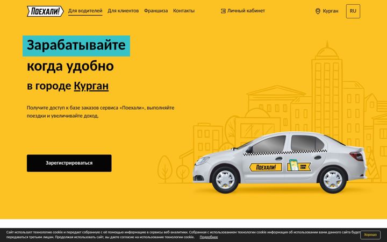This screenshot has height=242, width=387.
Task: Open the Контакты menu item
Action: click(184, 11)
